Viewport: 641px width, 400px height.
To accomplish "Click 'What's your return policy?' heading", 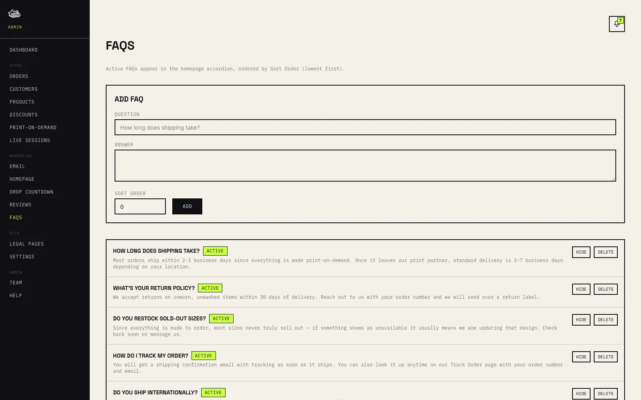I will (x=154, y=288).
